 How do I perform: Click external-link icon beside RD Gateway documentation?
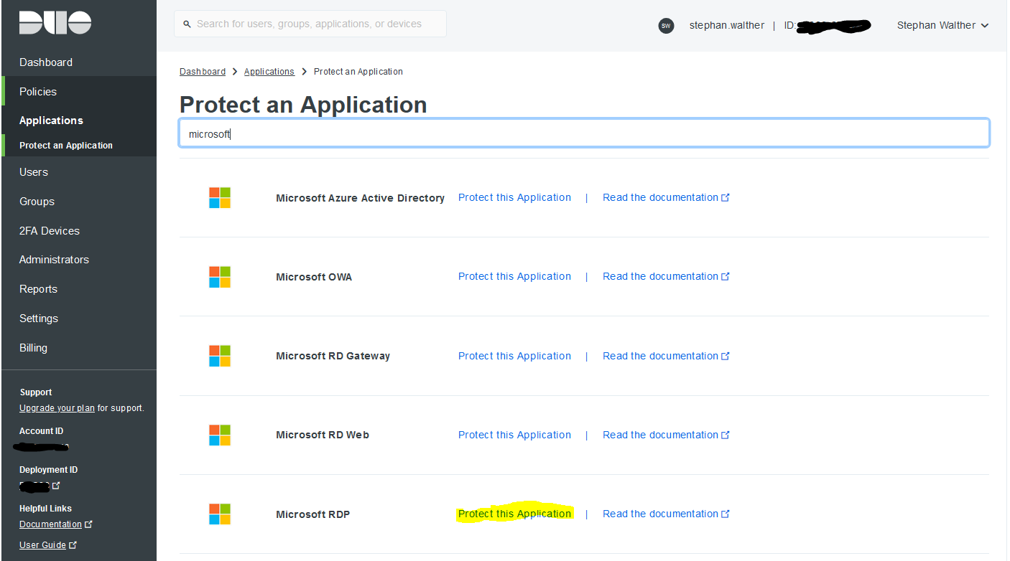[726, 356]
